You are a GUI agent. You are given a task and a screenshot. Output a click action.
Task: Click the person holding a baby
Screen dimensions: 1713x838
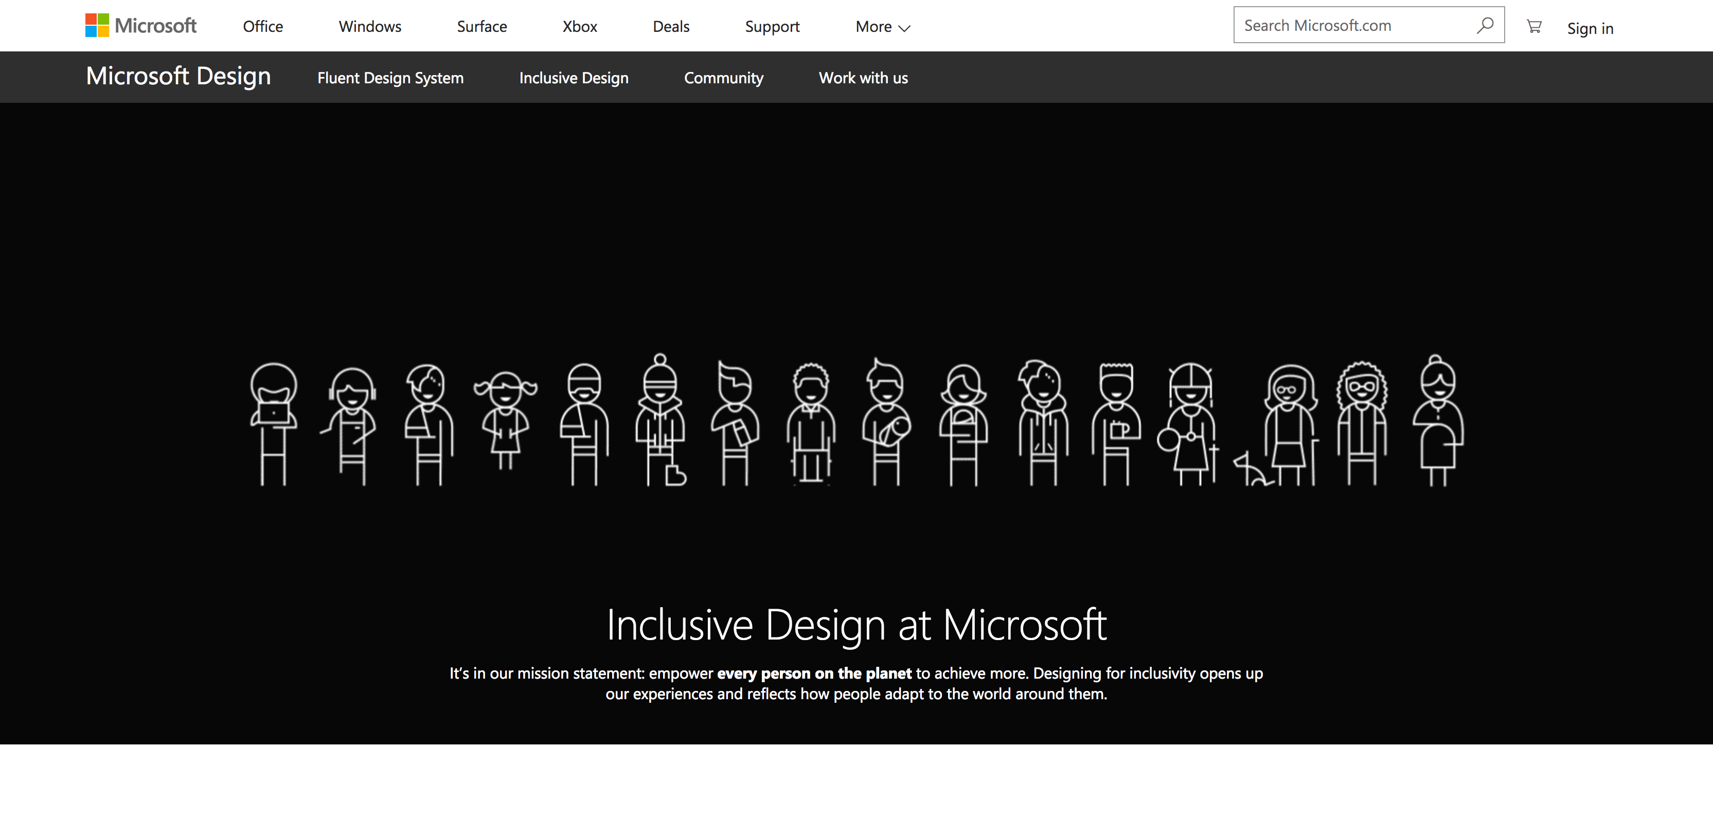886,423
